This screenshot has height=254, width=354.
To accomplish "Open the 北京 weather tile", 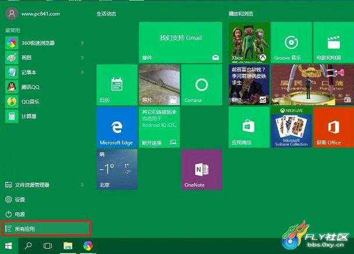I will [117, 170].
